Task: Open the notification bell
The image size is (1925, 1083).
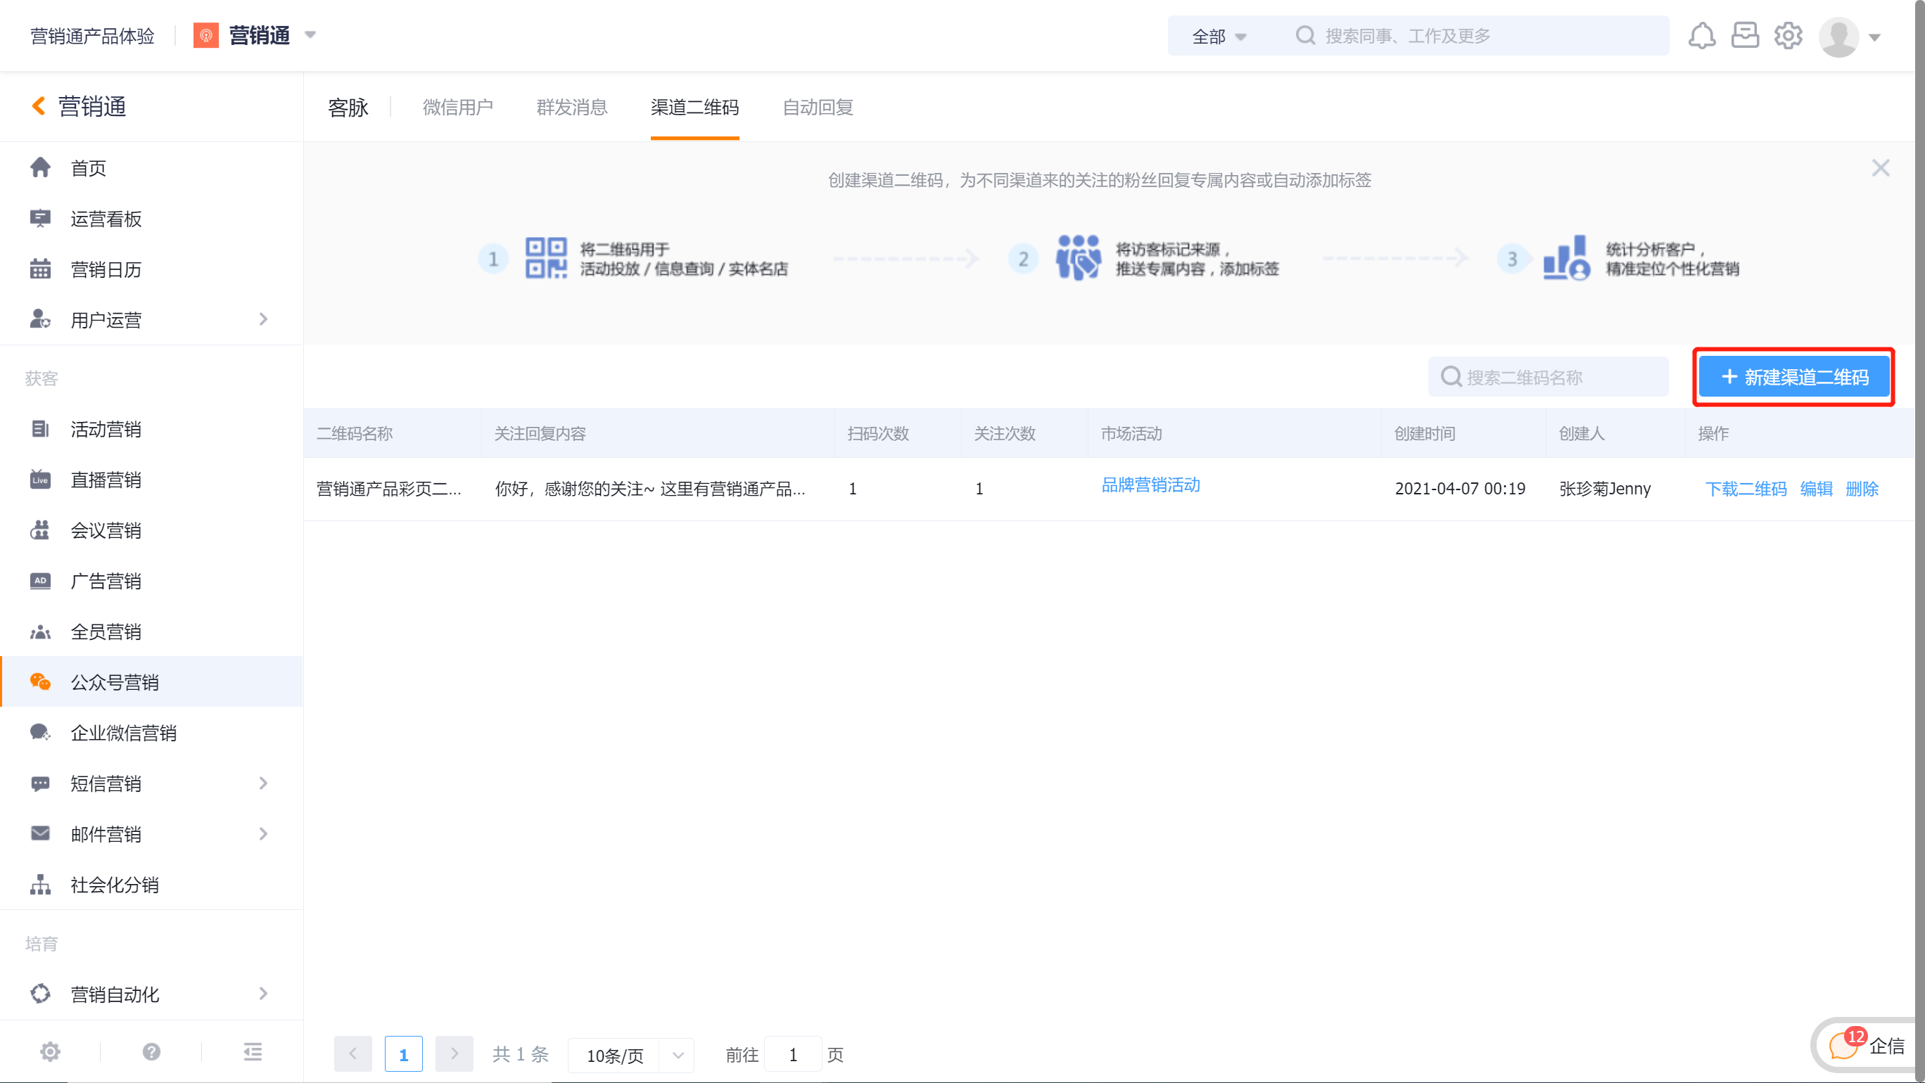Action: [x=1701, y=36]
